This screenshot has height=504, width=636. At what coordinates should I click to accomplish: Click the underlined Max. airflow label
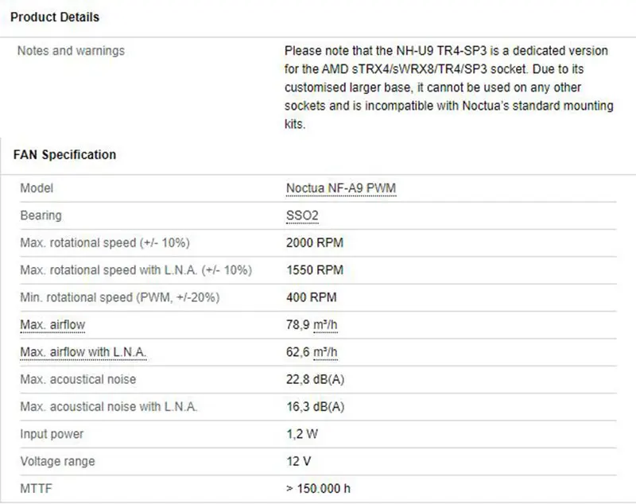pos(52,325)
